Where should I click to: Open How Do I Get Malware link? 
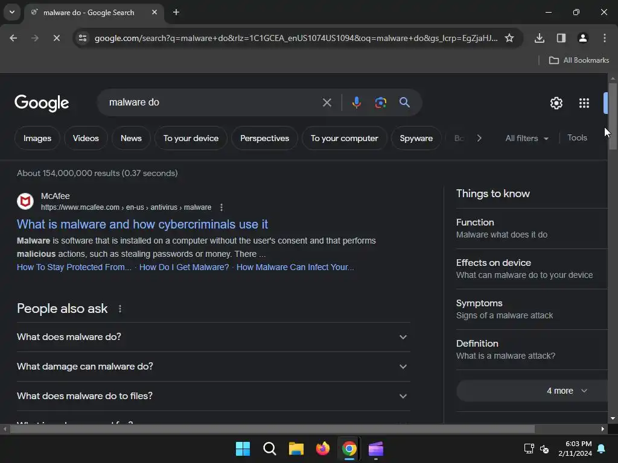184,267
